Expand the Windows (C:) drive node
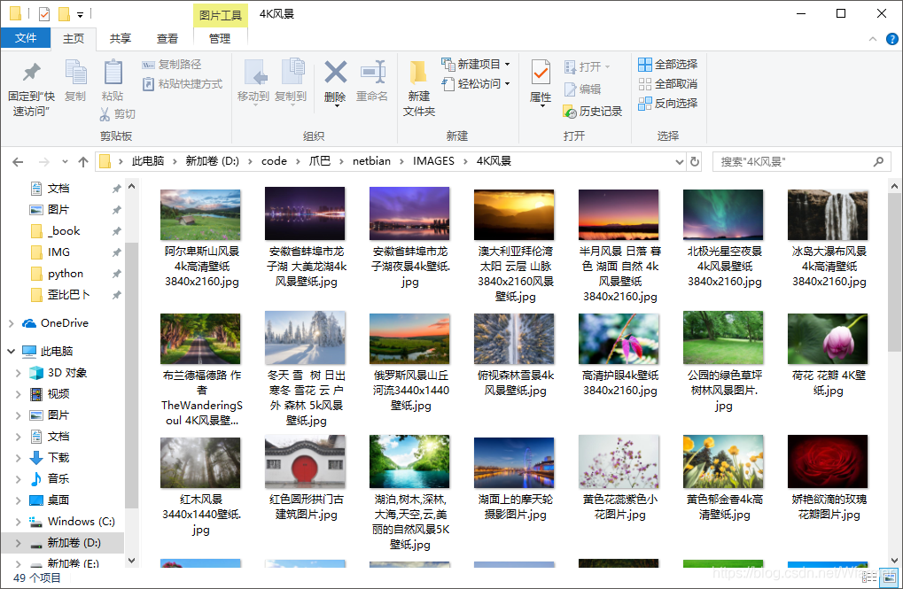The image size is (903, 589). [x=19, y=522]
